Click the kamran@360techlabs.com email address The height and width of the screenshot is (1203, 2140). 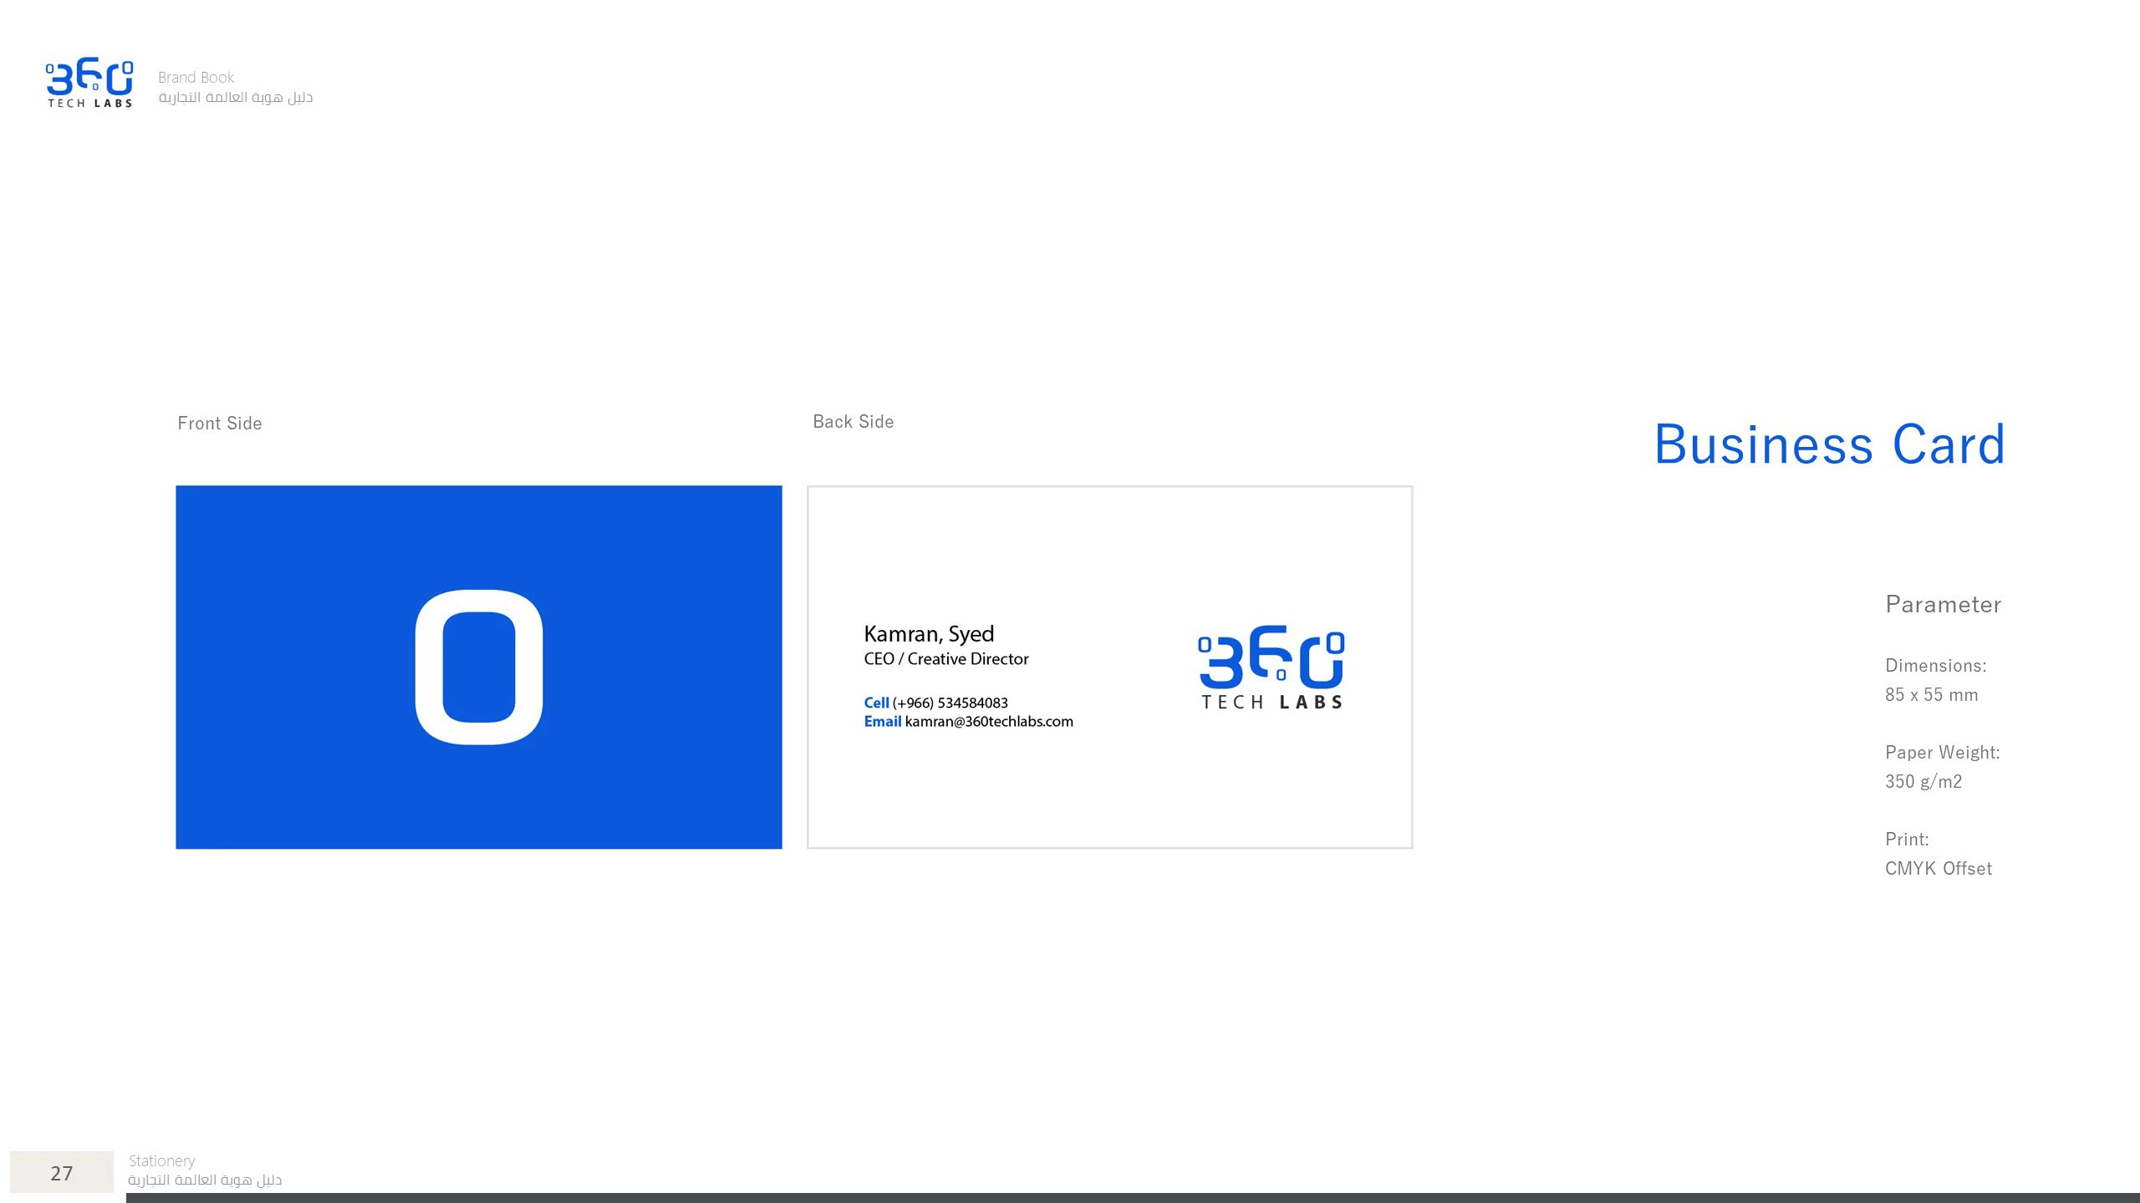pyautogui.click(x=988, y=722)
